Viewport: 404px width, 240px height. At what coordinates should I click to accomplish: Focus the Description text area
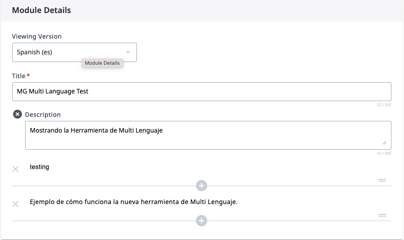click(x=208, y=135)
